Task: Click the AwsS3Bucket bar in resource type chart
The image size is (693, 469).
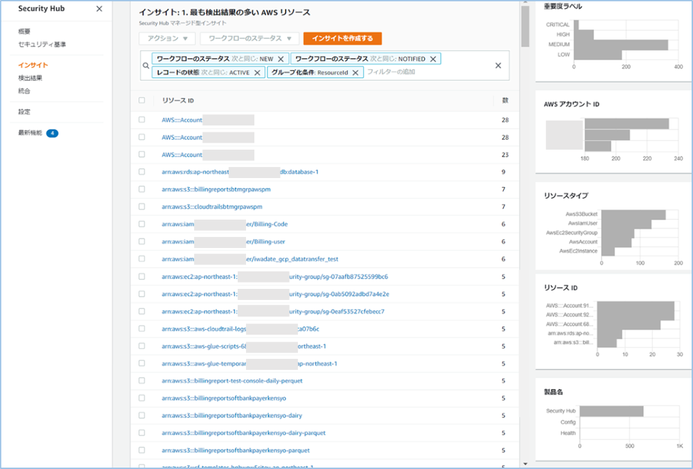Action: [633, 215]
